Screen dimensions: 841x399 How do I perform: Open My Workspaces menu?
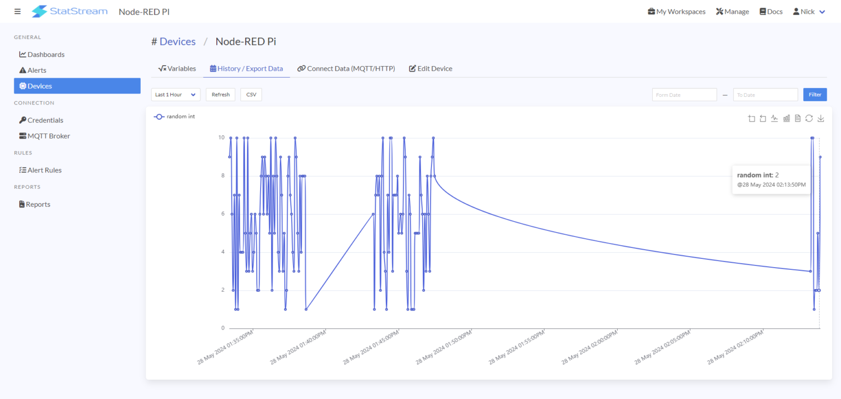pos(676,11)
